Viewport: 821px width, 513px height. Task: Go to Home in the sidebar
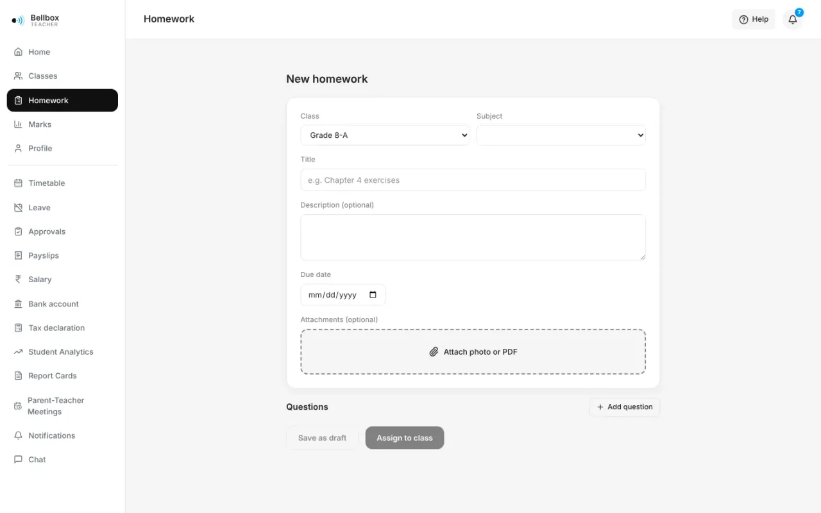point(62,52)
